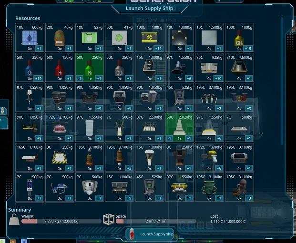296x243 pixels.
Task: Click the resources list vertical scrollbar
Action: [x=282, y=80]
